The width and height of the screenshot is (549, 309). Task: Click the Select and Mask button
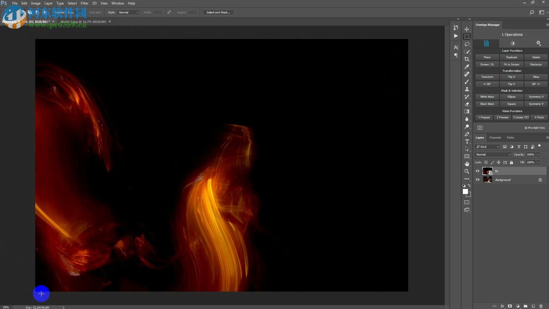point(218,13)
